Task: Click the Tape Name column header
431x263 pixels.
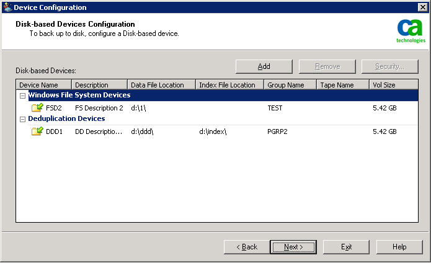Action: tap(342, 85)
